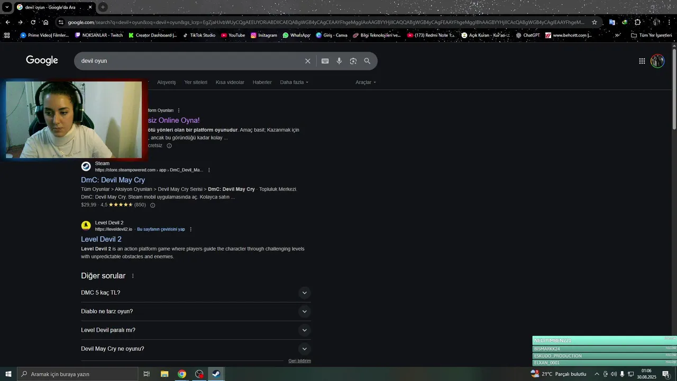
Task: Open the Google apps grid
Action: [642, 61]
